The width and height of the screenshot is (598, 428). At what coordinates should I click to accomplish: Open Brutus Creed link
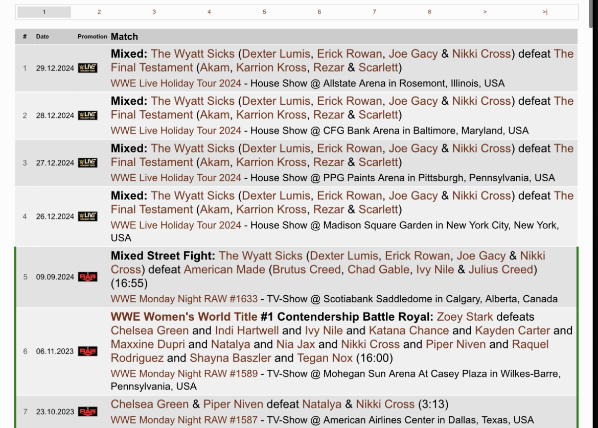[307, 270]
